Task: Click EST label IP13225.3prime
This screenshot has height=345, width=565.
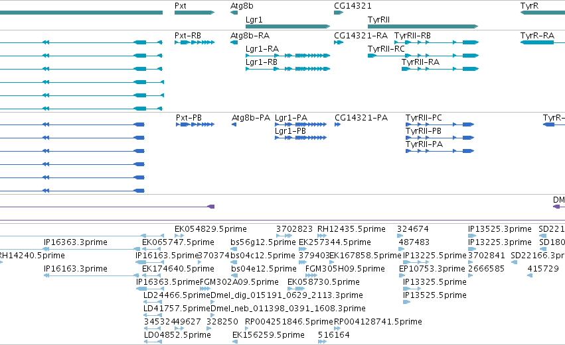Action: 499,242
